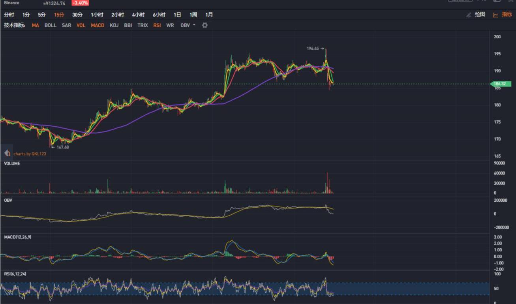The height and width of the screenshot is (304, 516).
Task: Switch to the 1小时 timeframe
Action: tap(97, 15)
